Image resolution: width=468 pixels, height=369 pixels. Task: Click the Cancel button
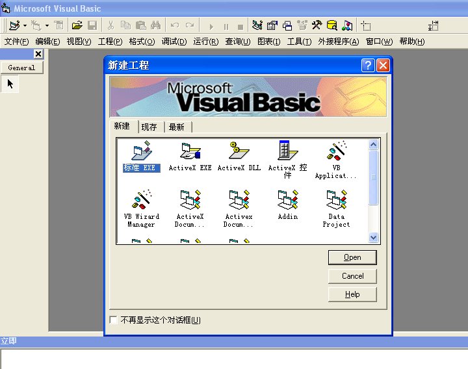click(x=352, y=276)
